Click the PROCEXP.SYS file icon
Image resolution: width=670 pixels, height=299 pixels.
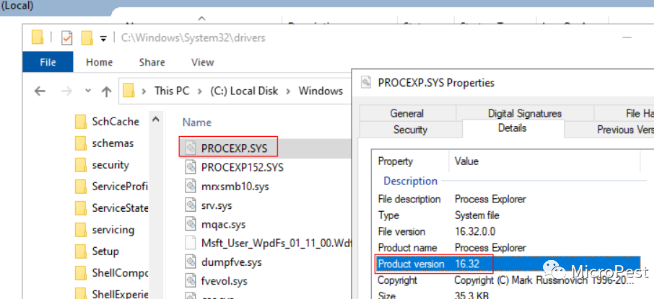click(190, 148)
